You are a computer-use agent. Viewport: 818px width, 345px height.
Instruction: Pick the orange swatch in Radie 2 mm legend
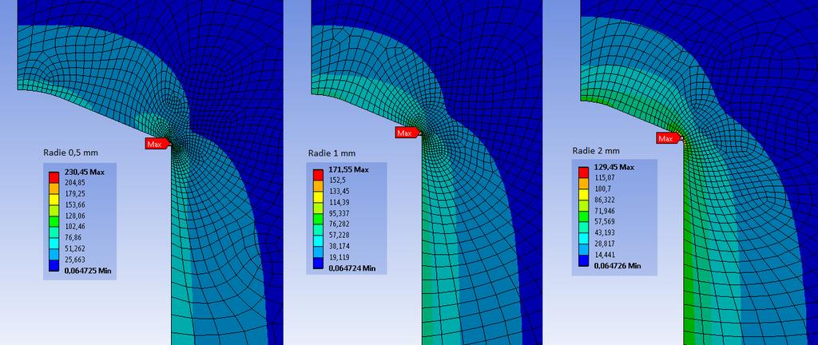point(584,183)
